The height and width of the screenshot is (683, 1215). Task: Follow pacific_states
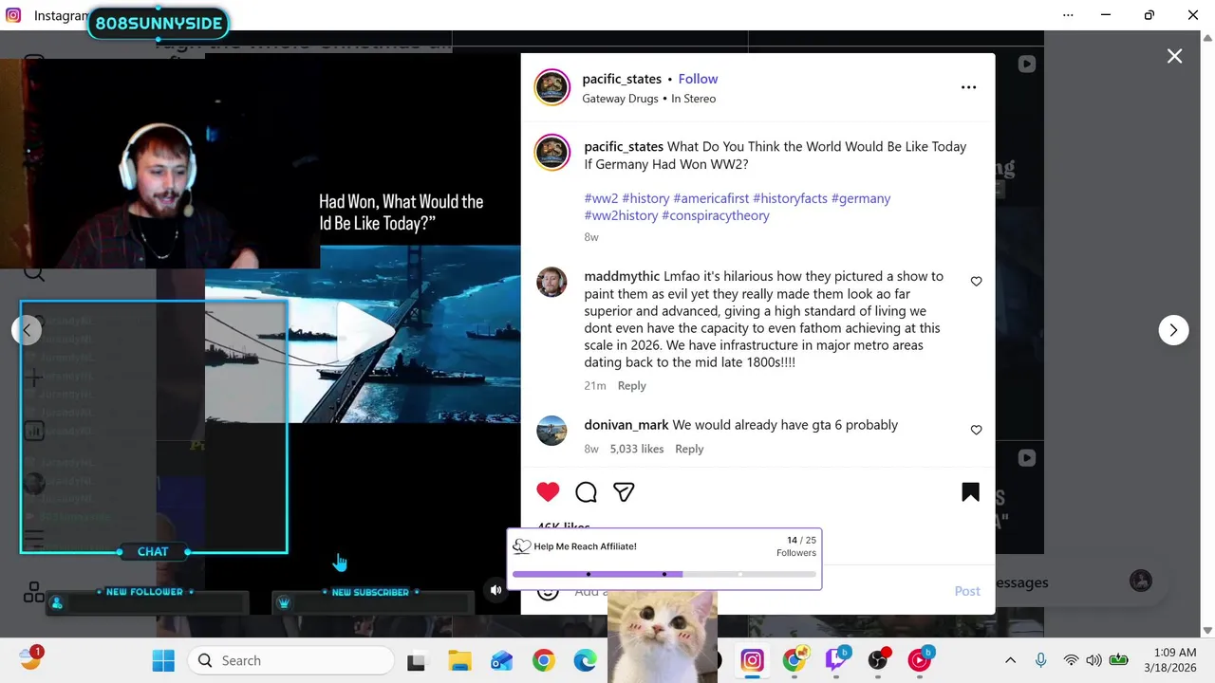click(x=698, y=79)
